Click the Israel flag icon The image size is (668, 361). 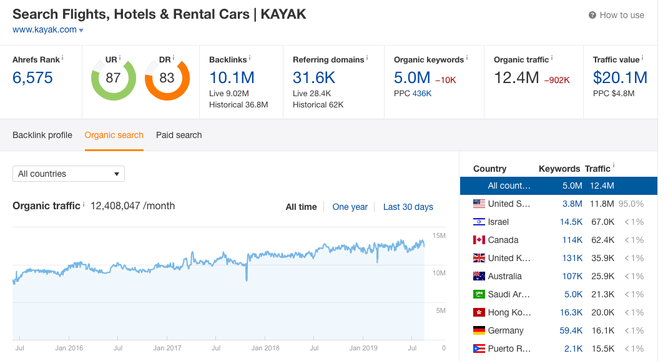pyautogui.click(x=479, y=221)
